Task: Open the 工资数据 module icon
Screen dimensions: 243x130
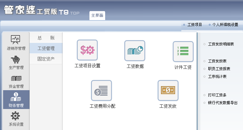Action: 135,51
